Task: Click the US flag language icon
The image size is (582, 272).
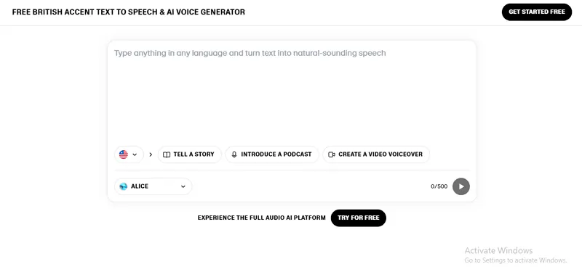Action: [124, 154]
